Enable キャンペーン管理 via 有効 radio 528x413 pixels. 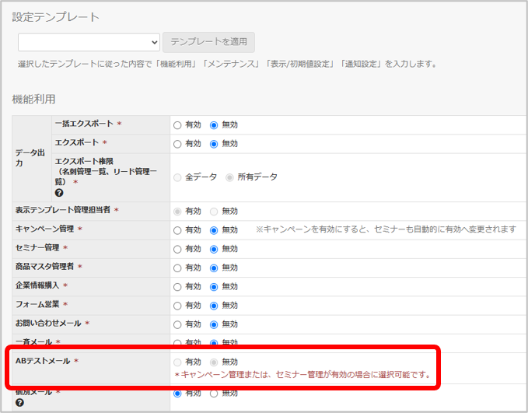(177, 230)
